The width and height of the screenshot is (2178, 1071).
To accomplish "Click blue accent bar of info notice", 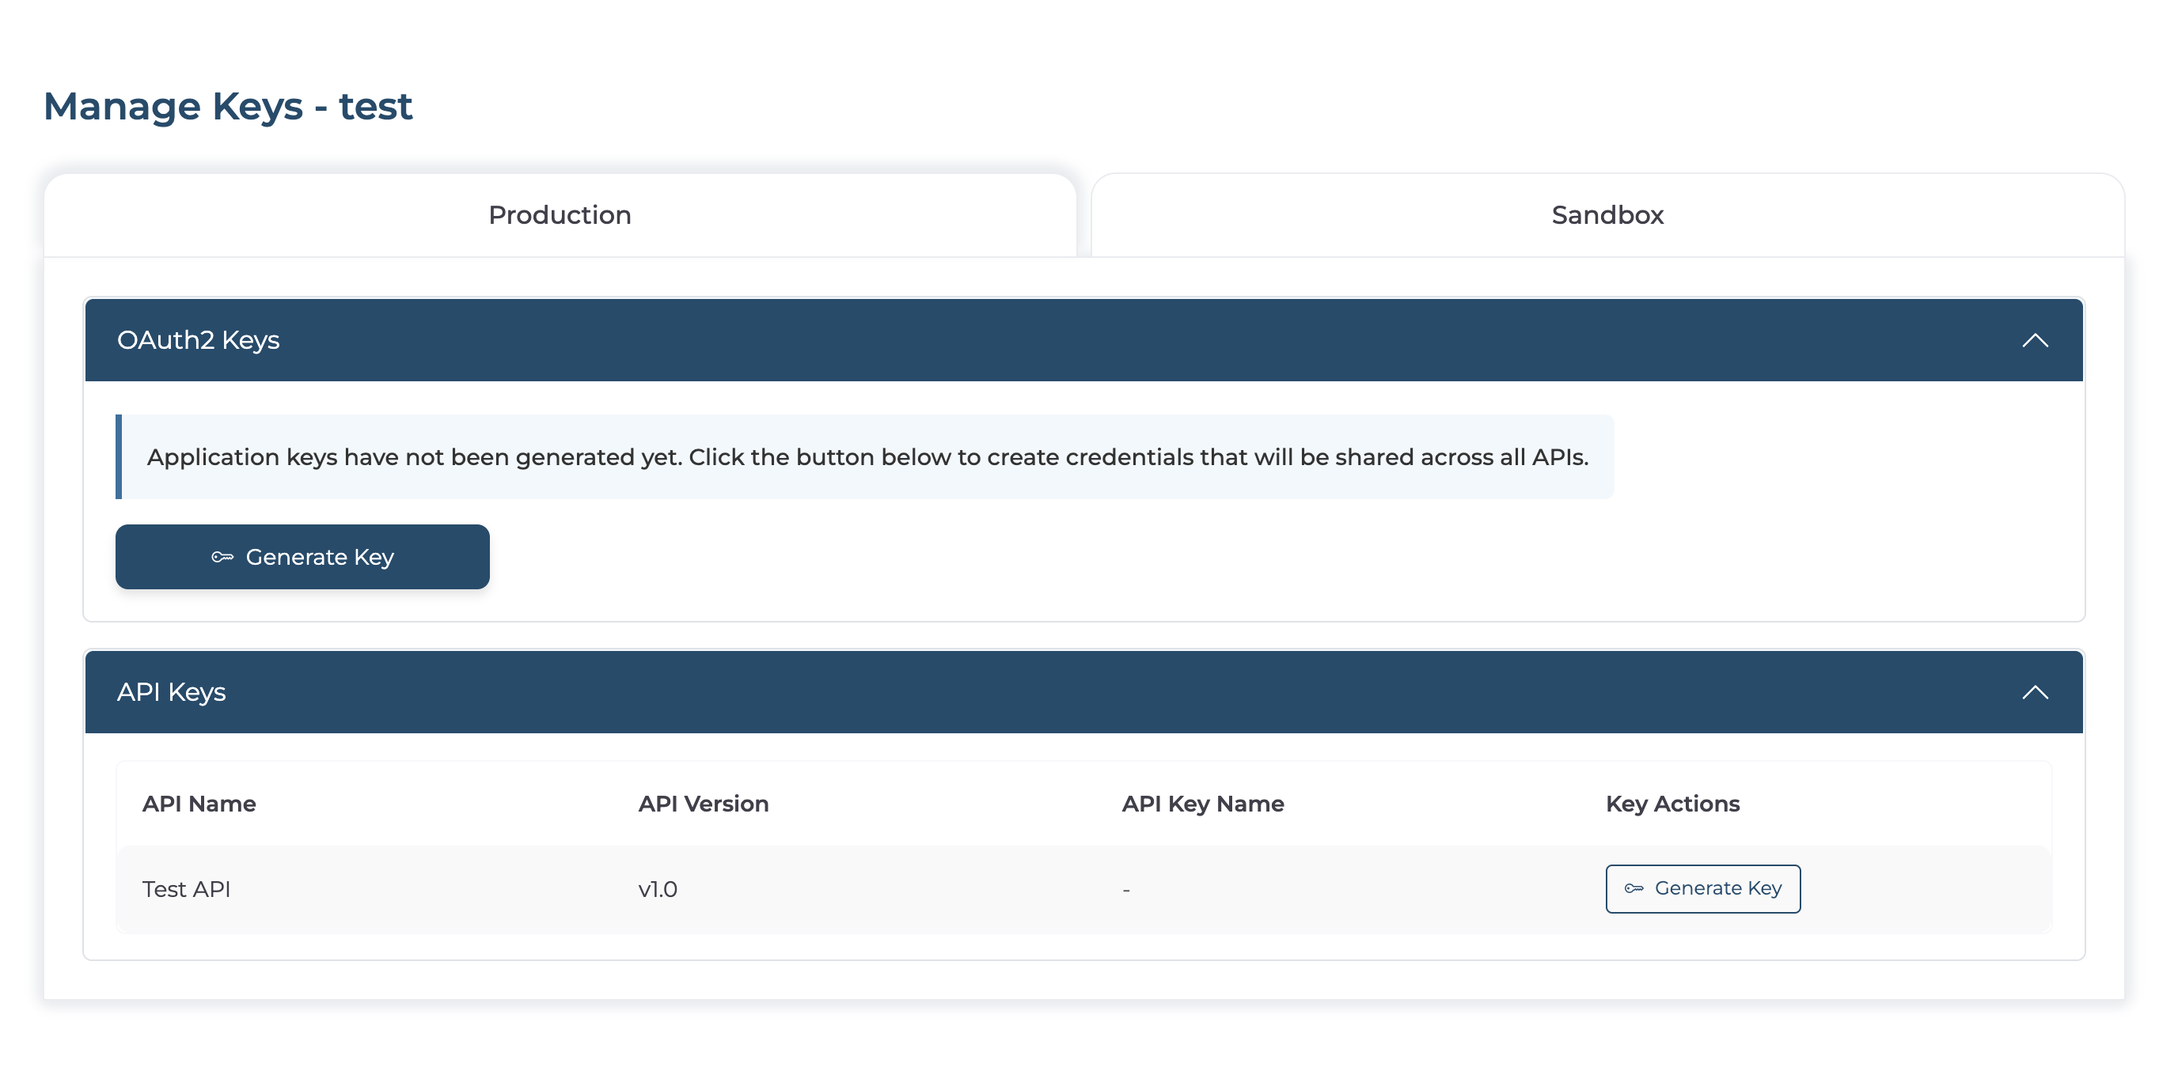I will 119,456.
